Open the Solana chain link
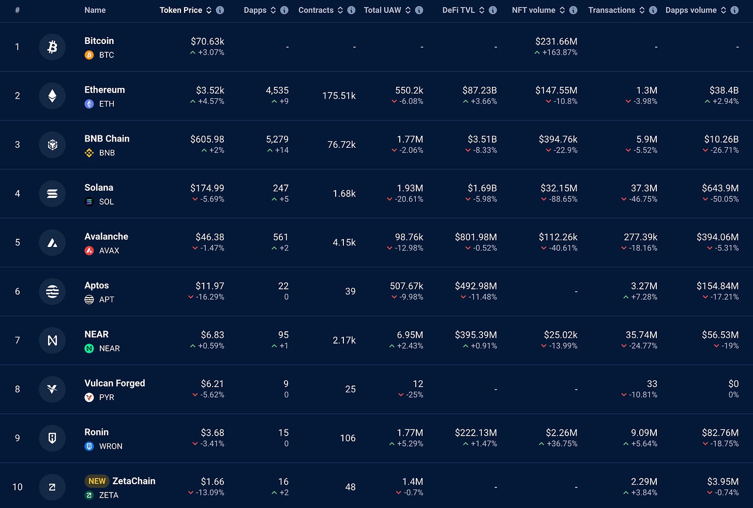 (99, 188)
